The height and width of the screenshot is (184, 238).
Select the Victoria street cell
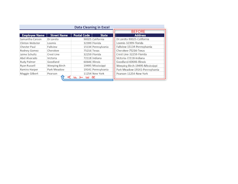click(x=59, y=58)
